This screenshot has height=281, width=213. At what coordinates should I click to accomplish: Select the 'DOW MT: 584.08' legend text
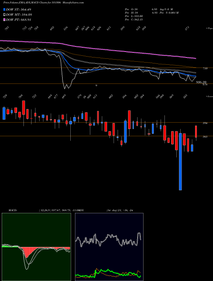19,15
